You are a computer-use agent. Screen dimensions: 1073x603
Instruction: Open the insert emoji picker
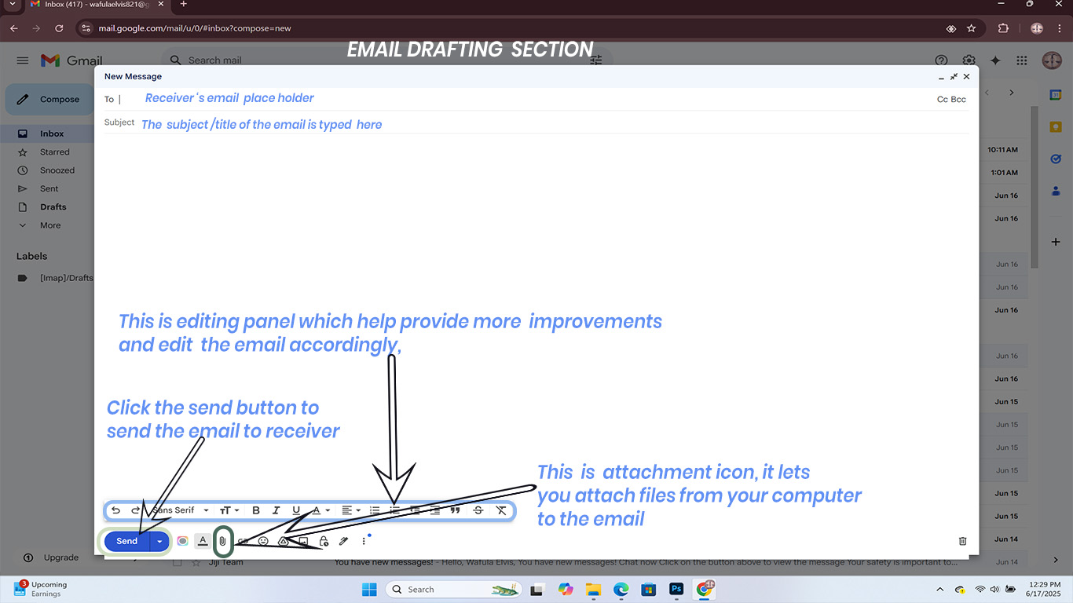pos(263,541)
